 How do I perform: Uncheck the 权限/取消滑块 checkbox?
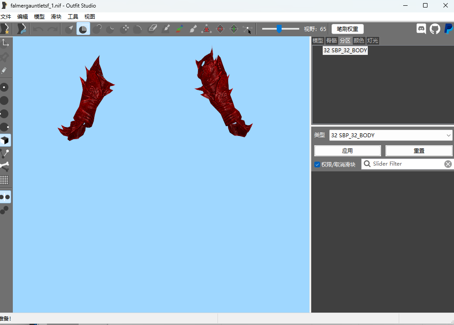[317, 164]
